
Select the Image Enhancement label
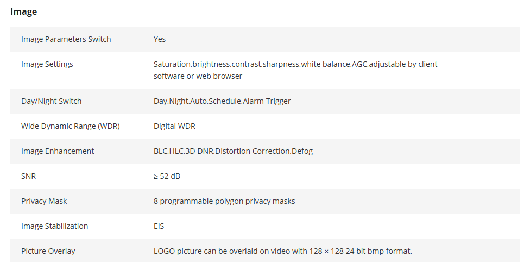tap(58, 151)
